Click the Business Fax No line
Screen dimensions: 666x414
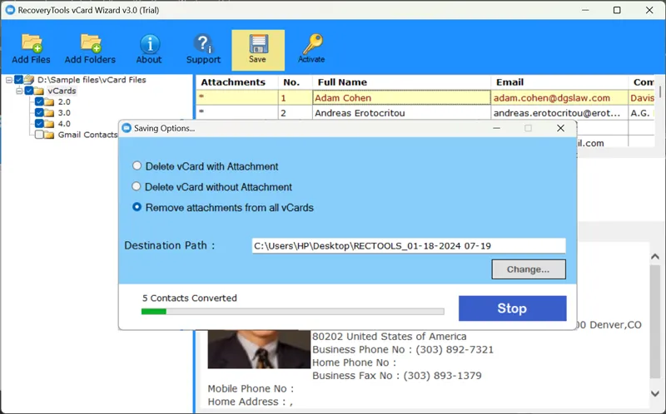pos(397,376)
